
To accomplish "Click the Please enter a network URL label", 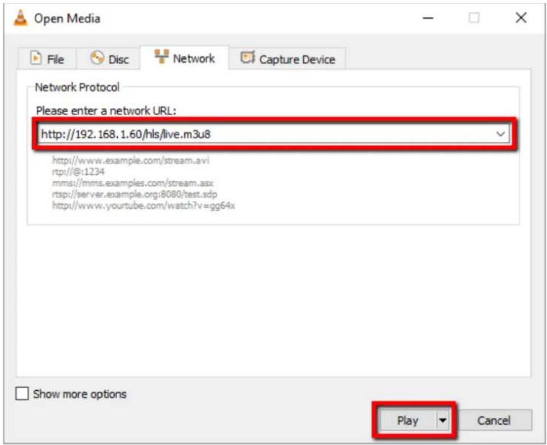I will coord(106,111).
